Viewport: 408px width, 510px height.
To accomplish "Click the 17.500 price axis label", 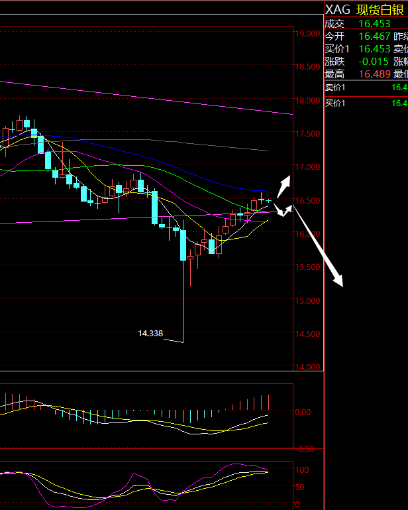I will 307,134.
